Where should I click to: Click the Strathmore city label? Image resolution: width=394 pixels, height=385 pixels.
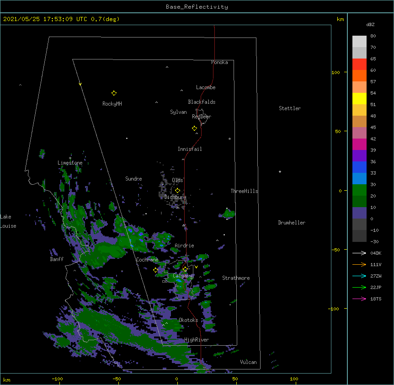(236, 278)
